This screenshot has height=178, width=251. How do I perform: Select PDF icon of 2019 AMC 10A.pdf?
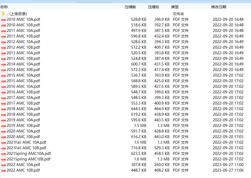click(3, 120)
